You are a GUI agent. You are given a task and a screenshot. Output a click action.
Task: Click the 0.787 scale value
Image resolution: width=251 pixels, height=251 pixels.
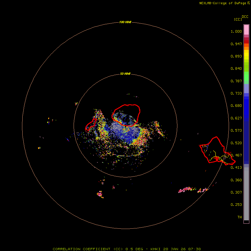pyautogui.click(x=236, y=81)
